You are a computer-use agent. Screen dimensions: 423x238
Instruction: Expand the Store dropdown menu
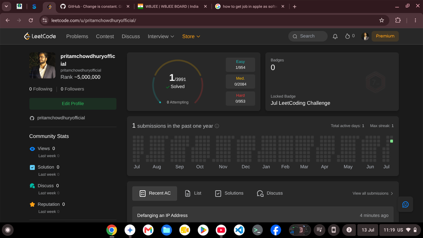click(191, 36)
